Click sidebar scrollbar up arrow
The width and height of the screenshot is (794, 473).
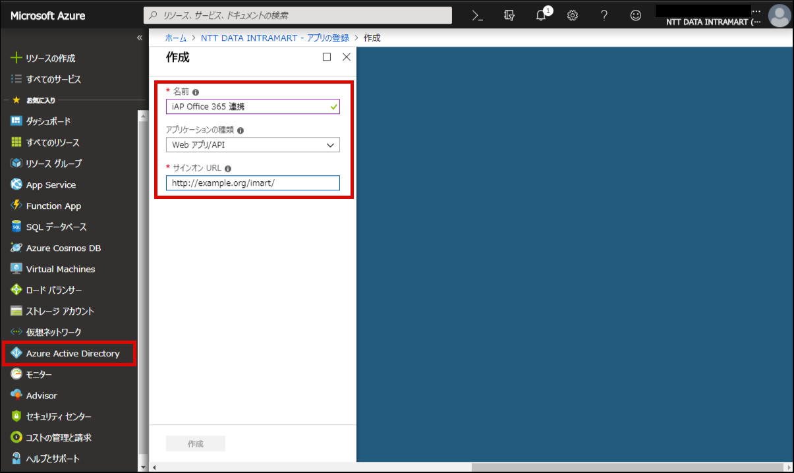tap(144, 115)
